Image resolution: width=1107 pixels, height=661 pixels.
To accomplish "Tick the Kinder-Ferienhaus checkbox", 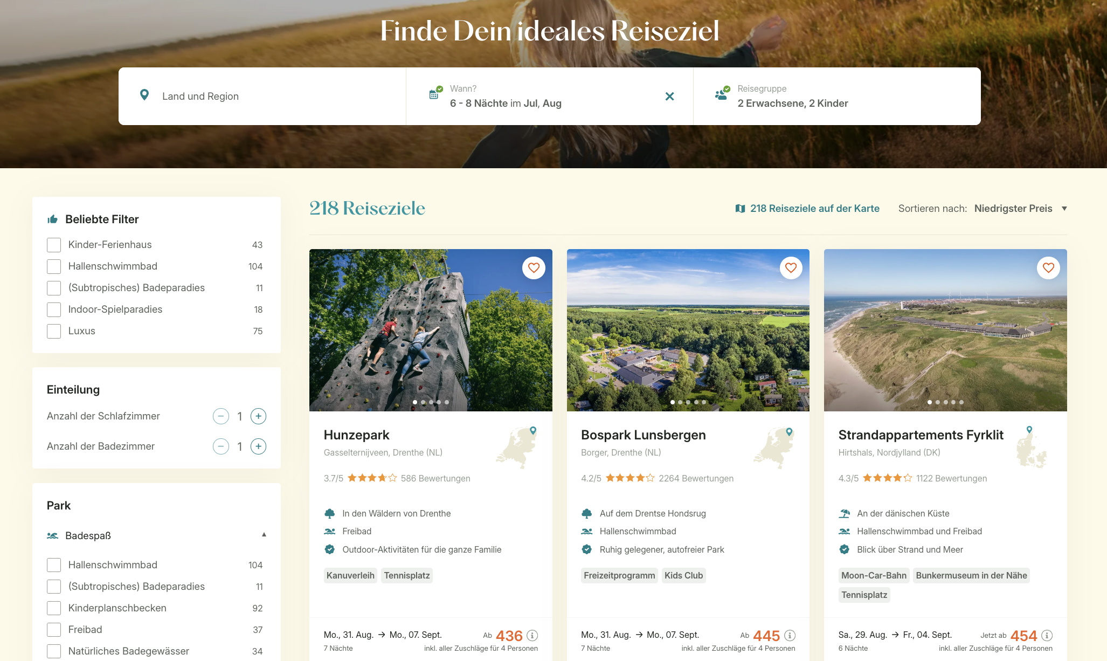I will tap(54, 245).
